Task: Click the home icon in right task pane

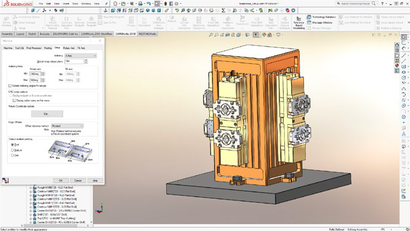Action: pyautogui.click(x=397, y=45)
